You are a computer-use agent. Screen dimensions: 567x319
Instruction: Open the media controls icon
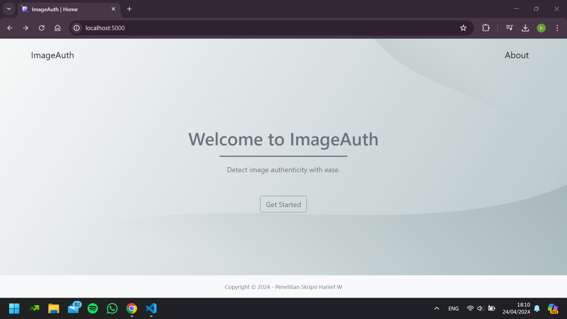pyautogui.click(x=509, y=28)
